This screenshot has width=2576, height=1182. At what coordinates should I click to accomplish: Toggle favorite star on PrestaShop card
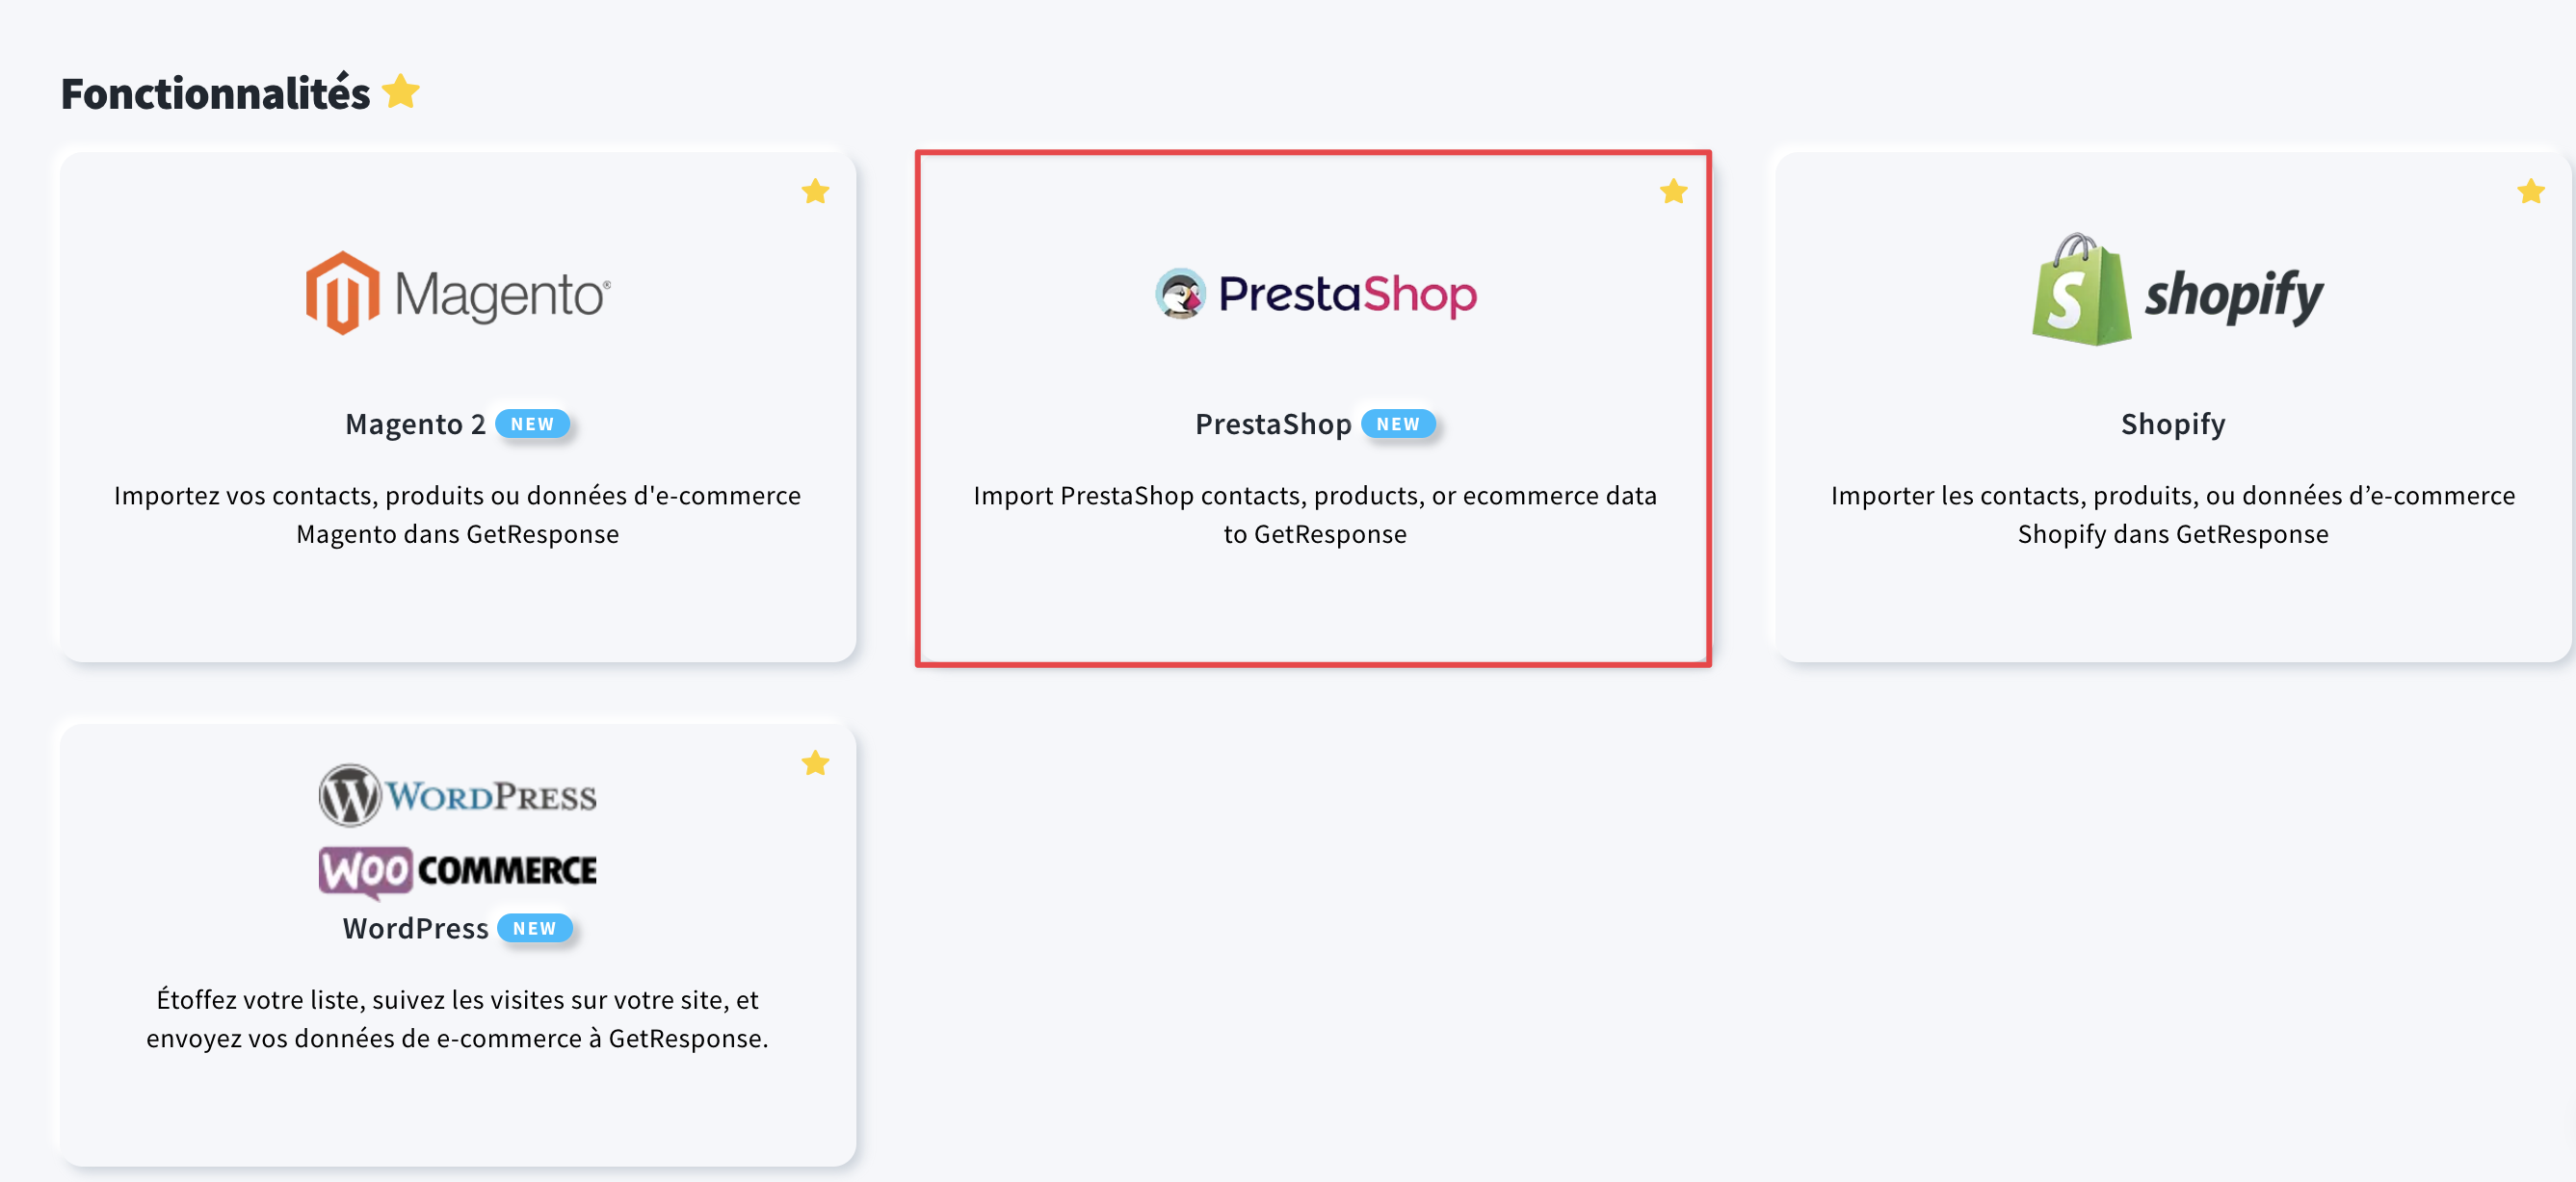pyautogui.click(x=1673, y=191)
